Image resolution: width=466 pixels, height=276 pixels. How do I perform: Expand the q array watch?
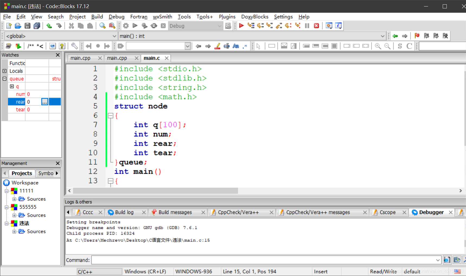[x=12, y=86]
